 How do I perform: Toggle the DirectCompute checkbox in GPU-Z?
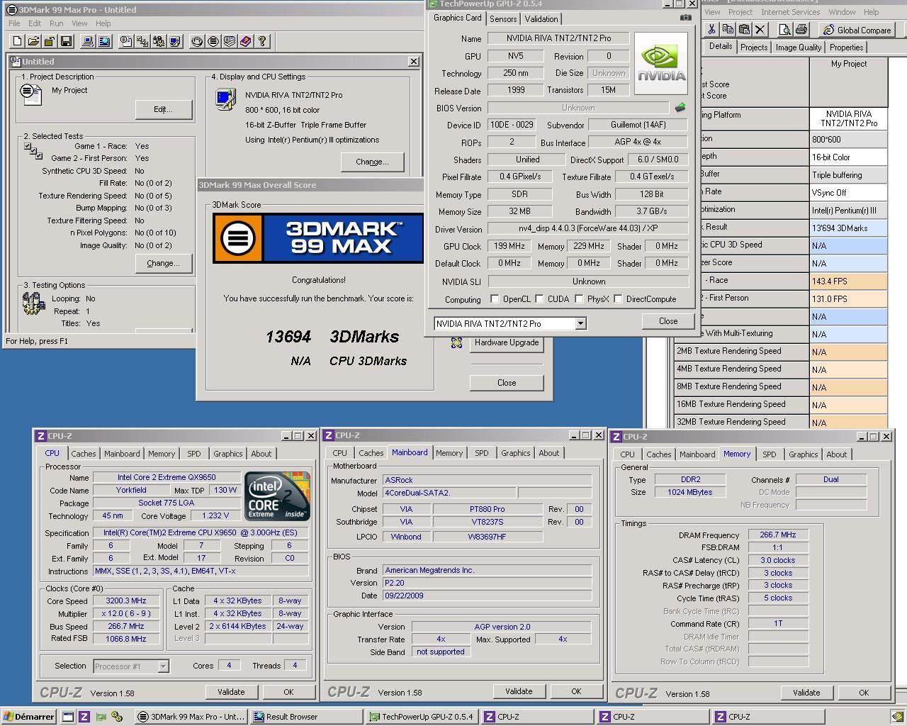coord(619,299)
